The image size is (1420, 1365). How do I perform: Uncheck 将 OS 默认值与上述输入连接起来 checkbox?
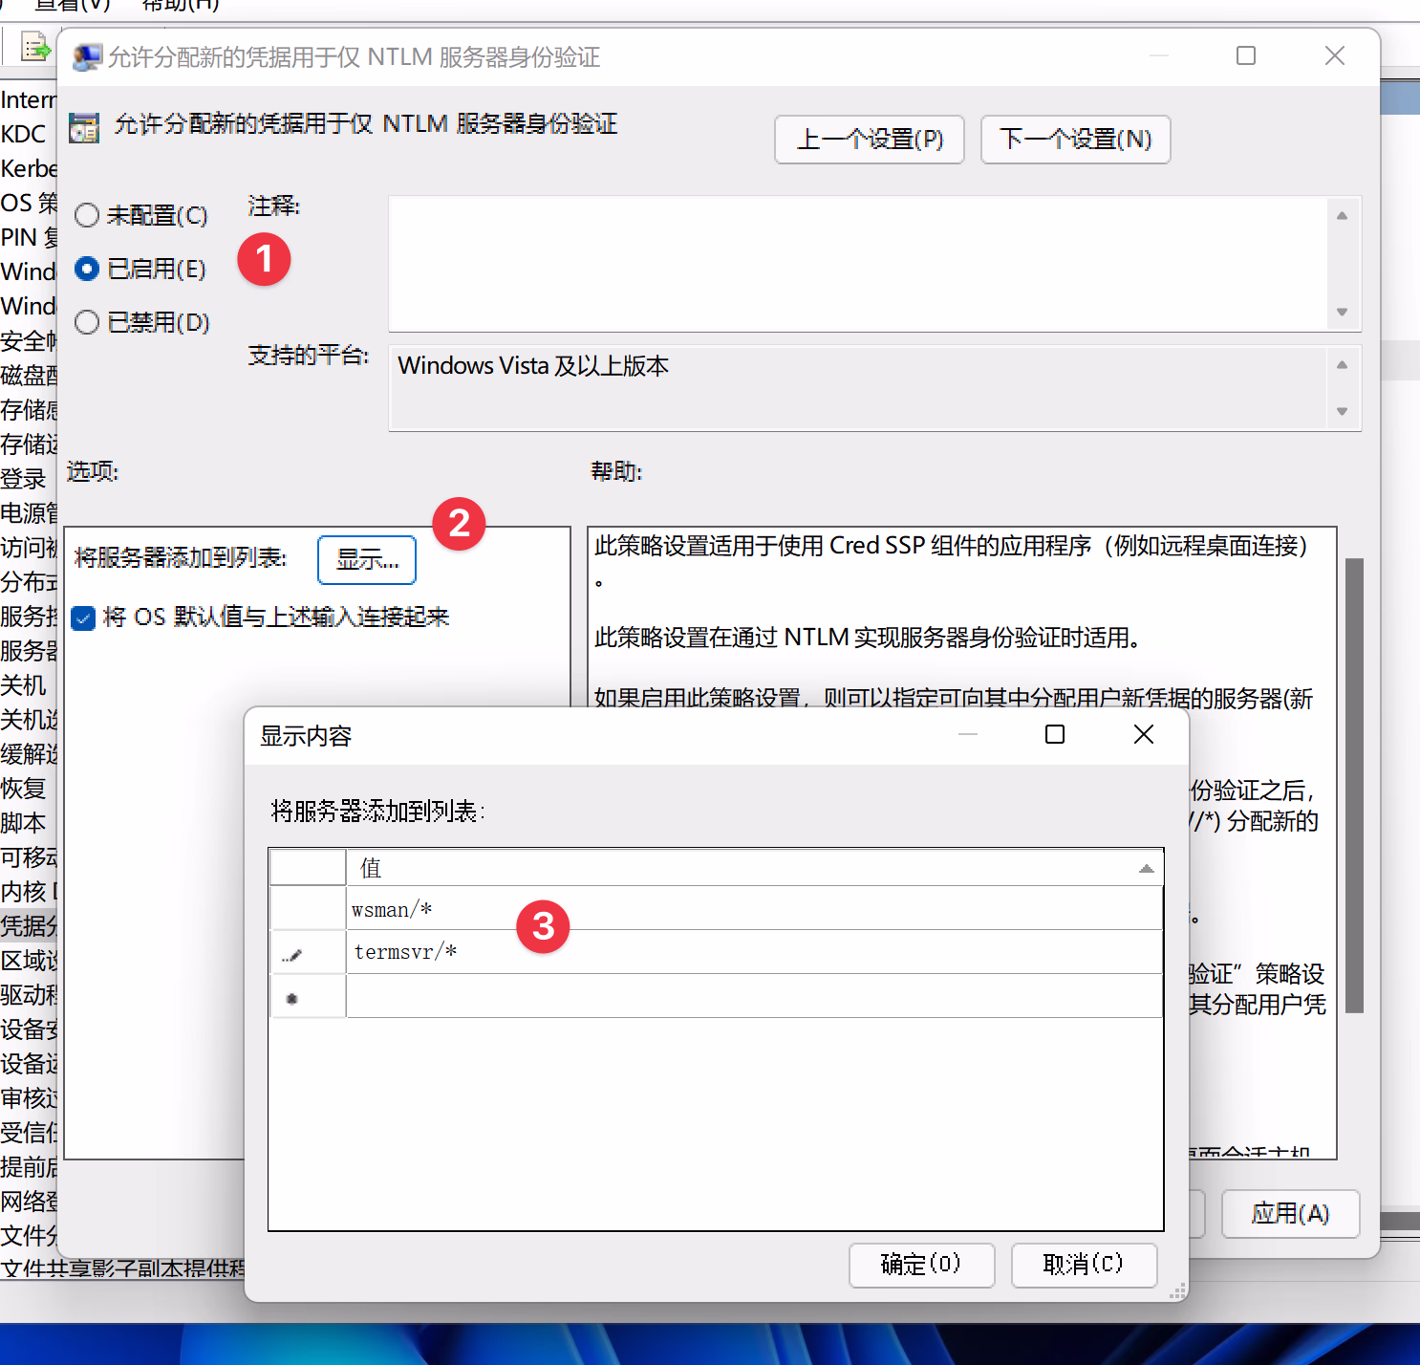pos(84,618)
